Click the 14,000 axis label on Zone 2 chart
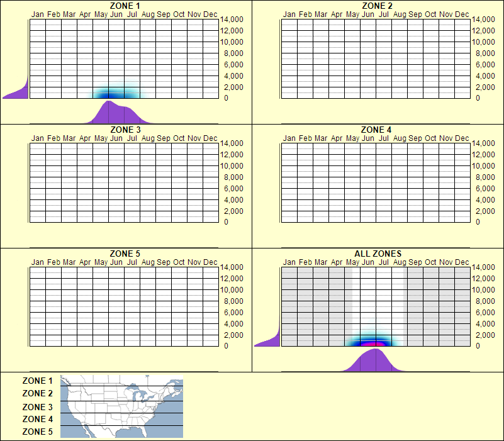The image size is (504, 441). [482, 20]
